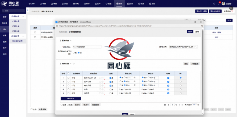Click the dialog vertical scrollbar
This screenshot has width=237, height=117.
coord(203,69)
